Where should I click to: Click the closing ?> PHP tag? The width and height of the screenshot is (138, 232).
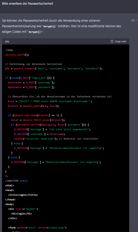[6, 176]
